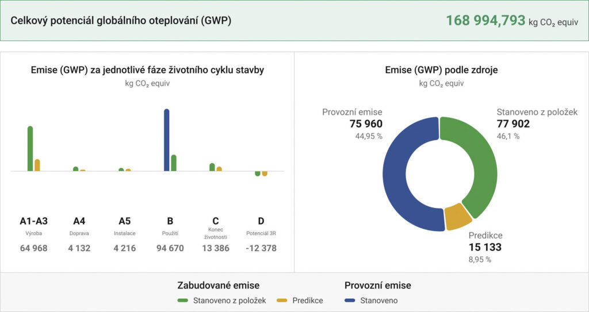
Task: Click the A1-A3 Výroba phase label
Action: (x=33, y=221)
